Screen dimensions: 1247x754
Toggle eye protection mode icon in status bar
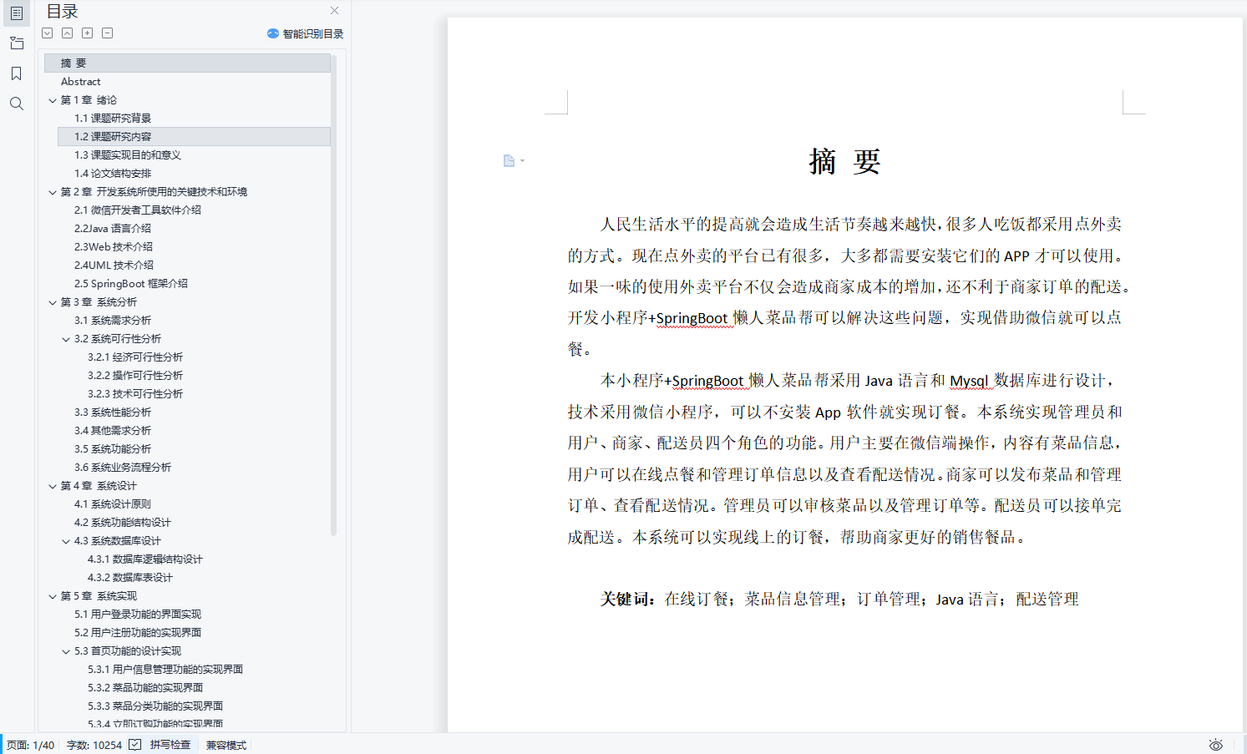click(1216, 745)
